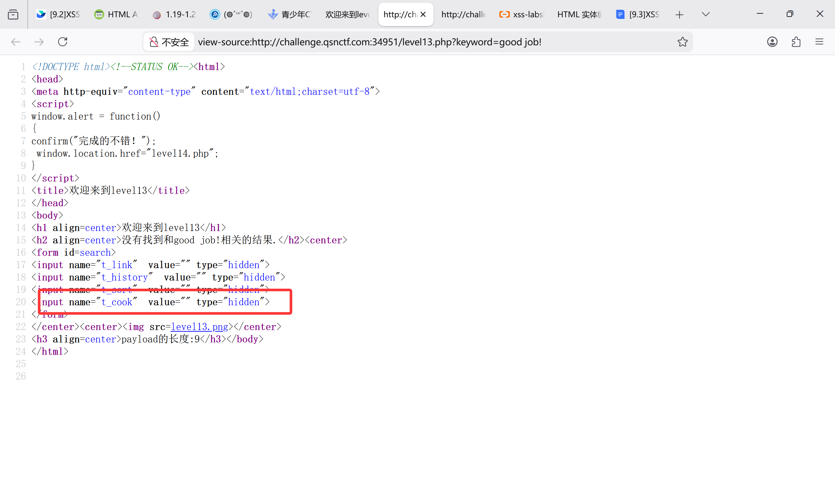The height and width of the screenshot is (490, 835).
Task: Switch to the 'HTML A' tab
Action: coord(116,15)
